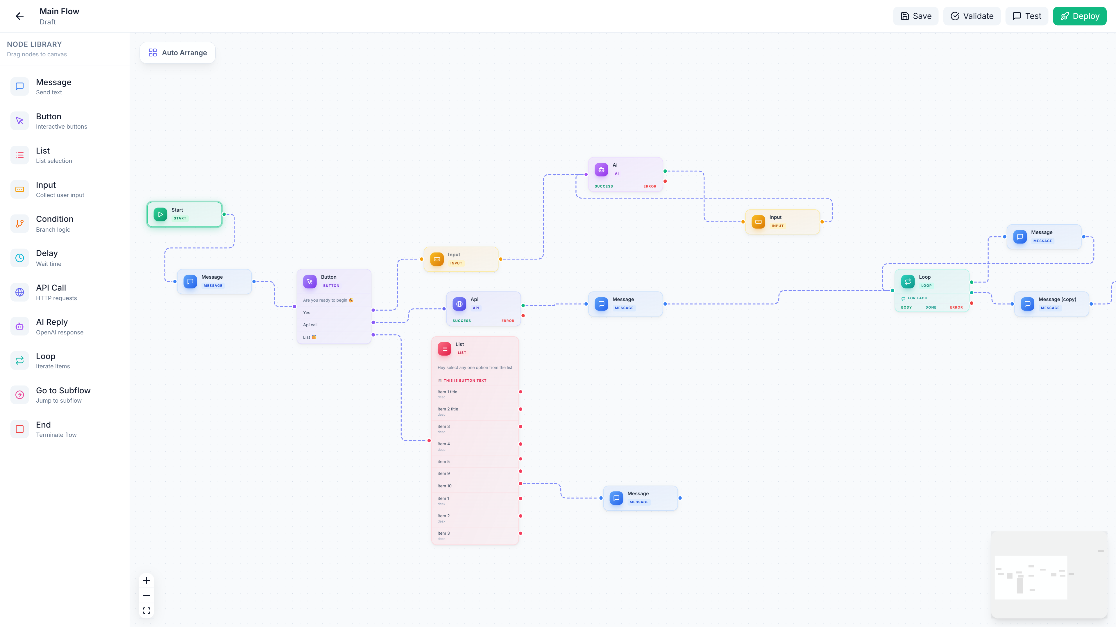This screenshot has width=1116, height=627.
Task: Click the Delay wait time clock icon
Action: pos(19,257)
